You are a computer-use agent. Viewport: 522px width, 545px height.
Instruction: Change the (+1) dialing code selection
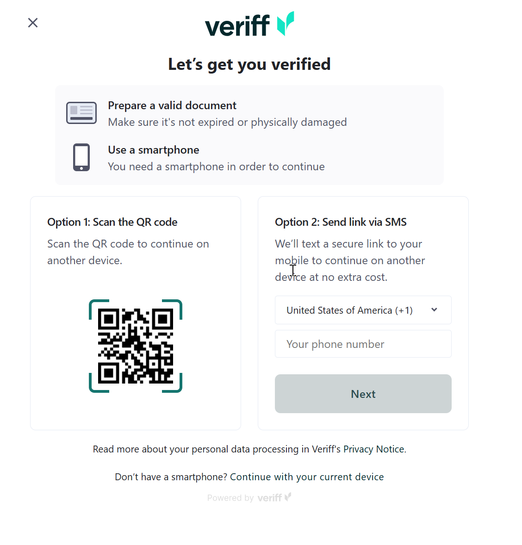pos(363,310)
